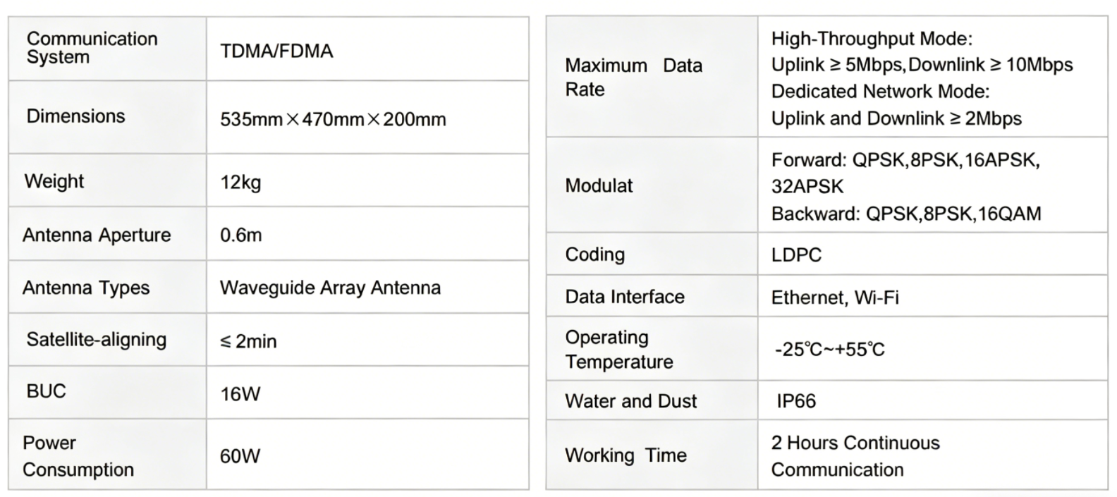Select the 535mm×470mm×200mm dimensions value

coord(333,120)
